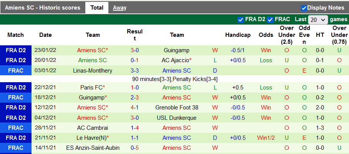The height and width of the screenshot is (154, 349).
Task: Open Guingamp team link from 23/01/22 match
Action: point(176,50)
